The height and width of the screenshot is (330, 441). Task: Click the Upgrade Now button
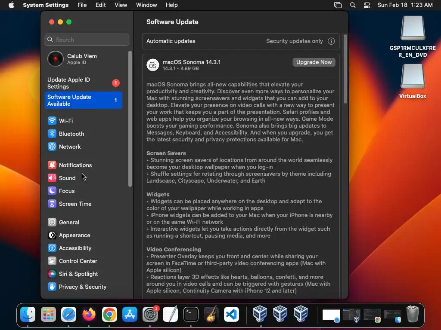pyautogui.click(x=314, y=62)
